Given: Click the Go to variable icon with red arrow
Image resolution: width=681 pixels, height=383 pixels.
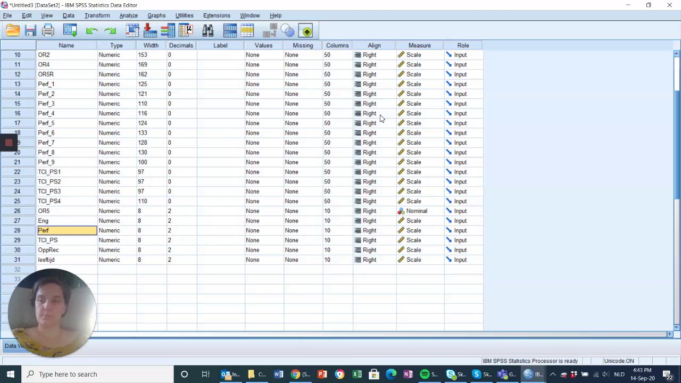Looking at the screenshot, I should [150, 31].
